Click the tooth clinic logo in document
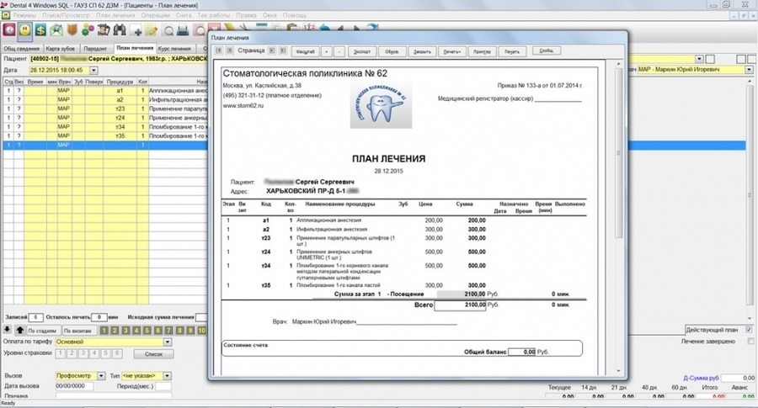This screenshot has height=408, width=758. [x=381, y=105]
